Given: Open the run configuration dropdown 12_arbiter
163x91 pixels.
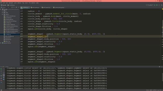Looking at the screenshot, I should click(150, 5).
